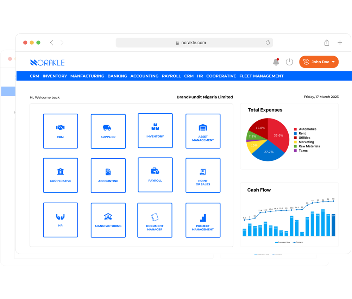Screen dimensions: 352x299
Task: Go to the Banking menu item
Action: pos(117,76)
